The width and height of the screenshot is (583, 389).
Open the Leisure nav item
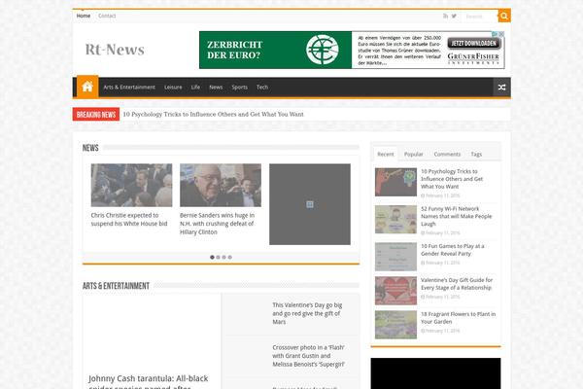click(173, 88)
